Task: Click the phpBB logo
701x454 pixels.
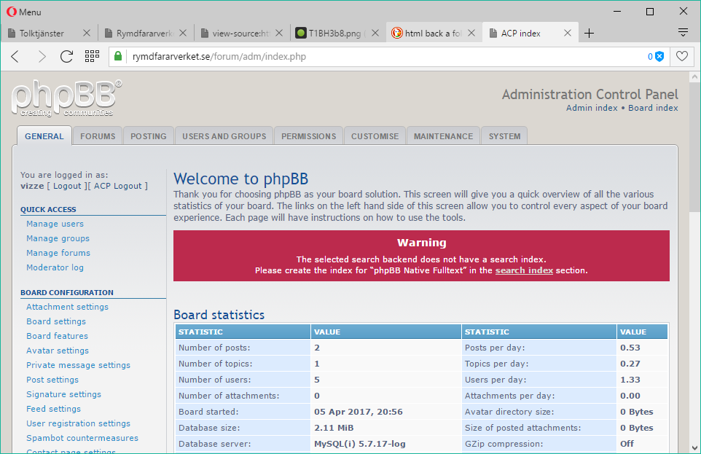Action: [66, 98]
